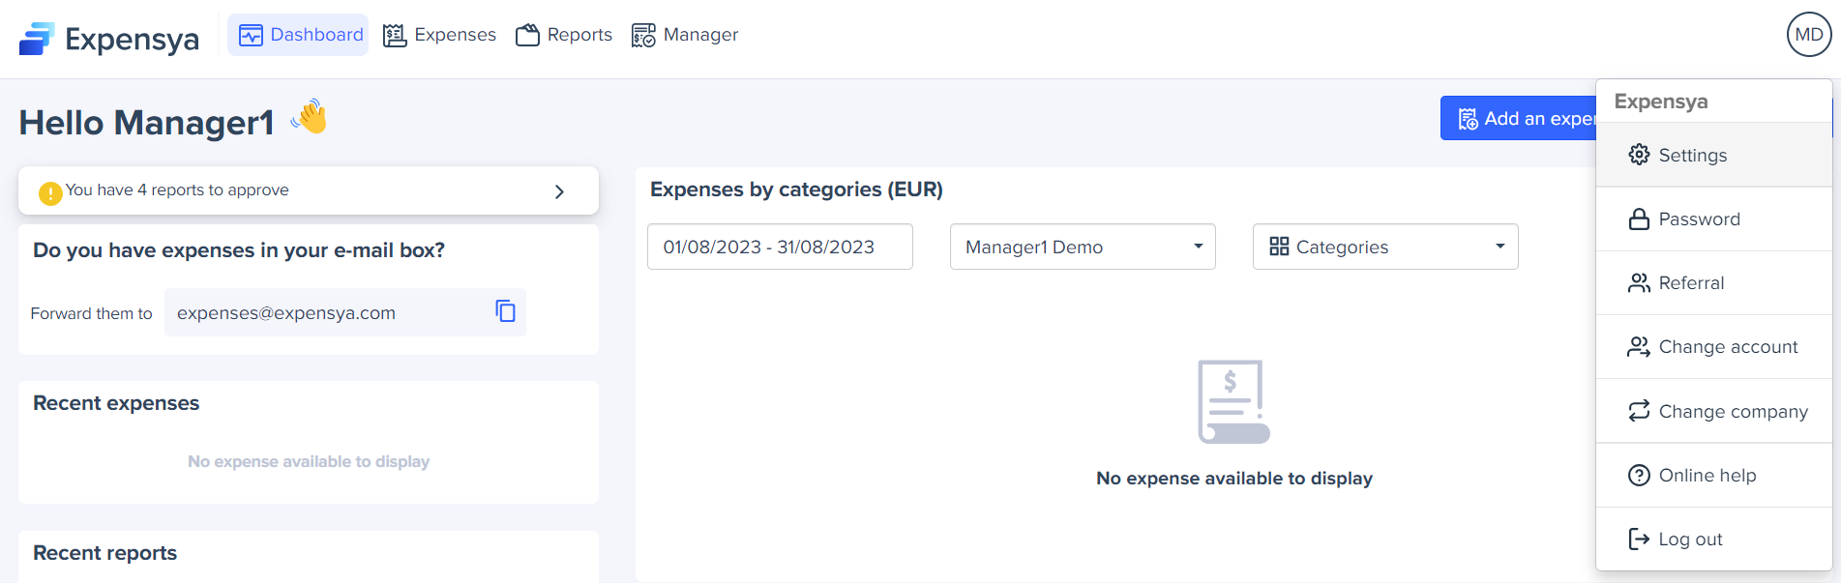The width and height of the screenshot is (1841, 583).
Task: Choose Change account in the menu
Action: (x=1728, y=347)
